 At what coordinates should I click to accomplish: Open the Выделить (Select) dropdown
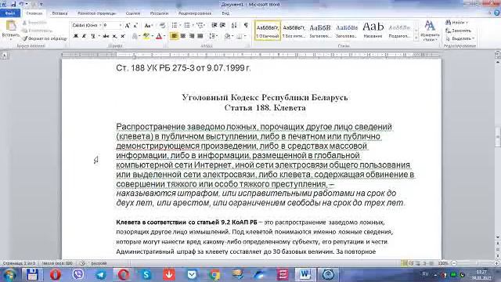[460, 38]
